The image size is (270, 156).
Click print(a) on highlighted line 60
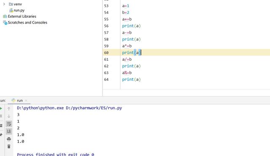[x=131, y=53]
